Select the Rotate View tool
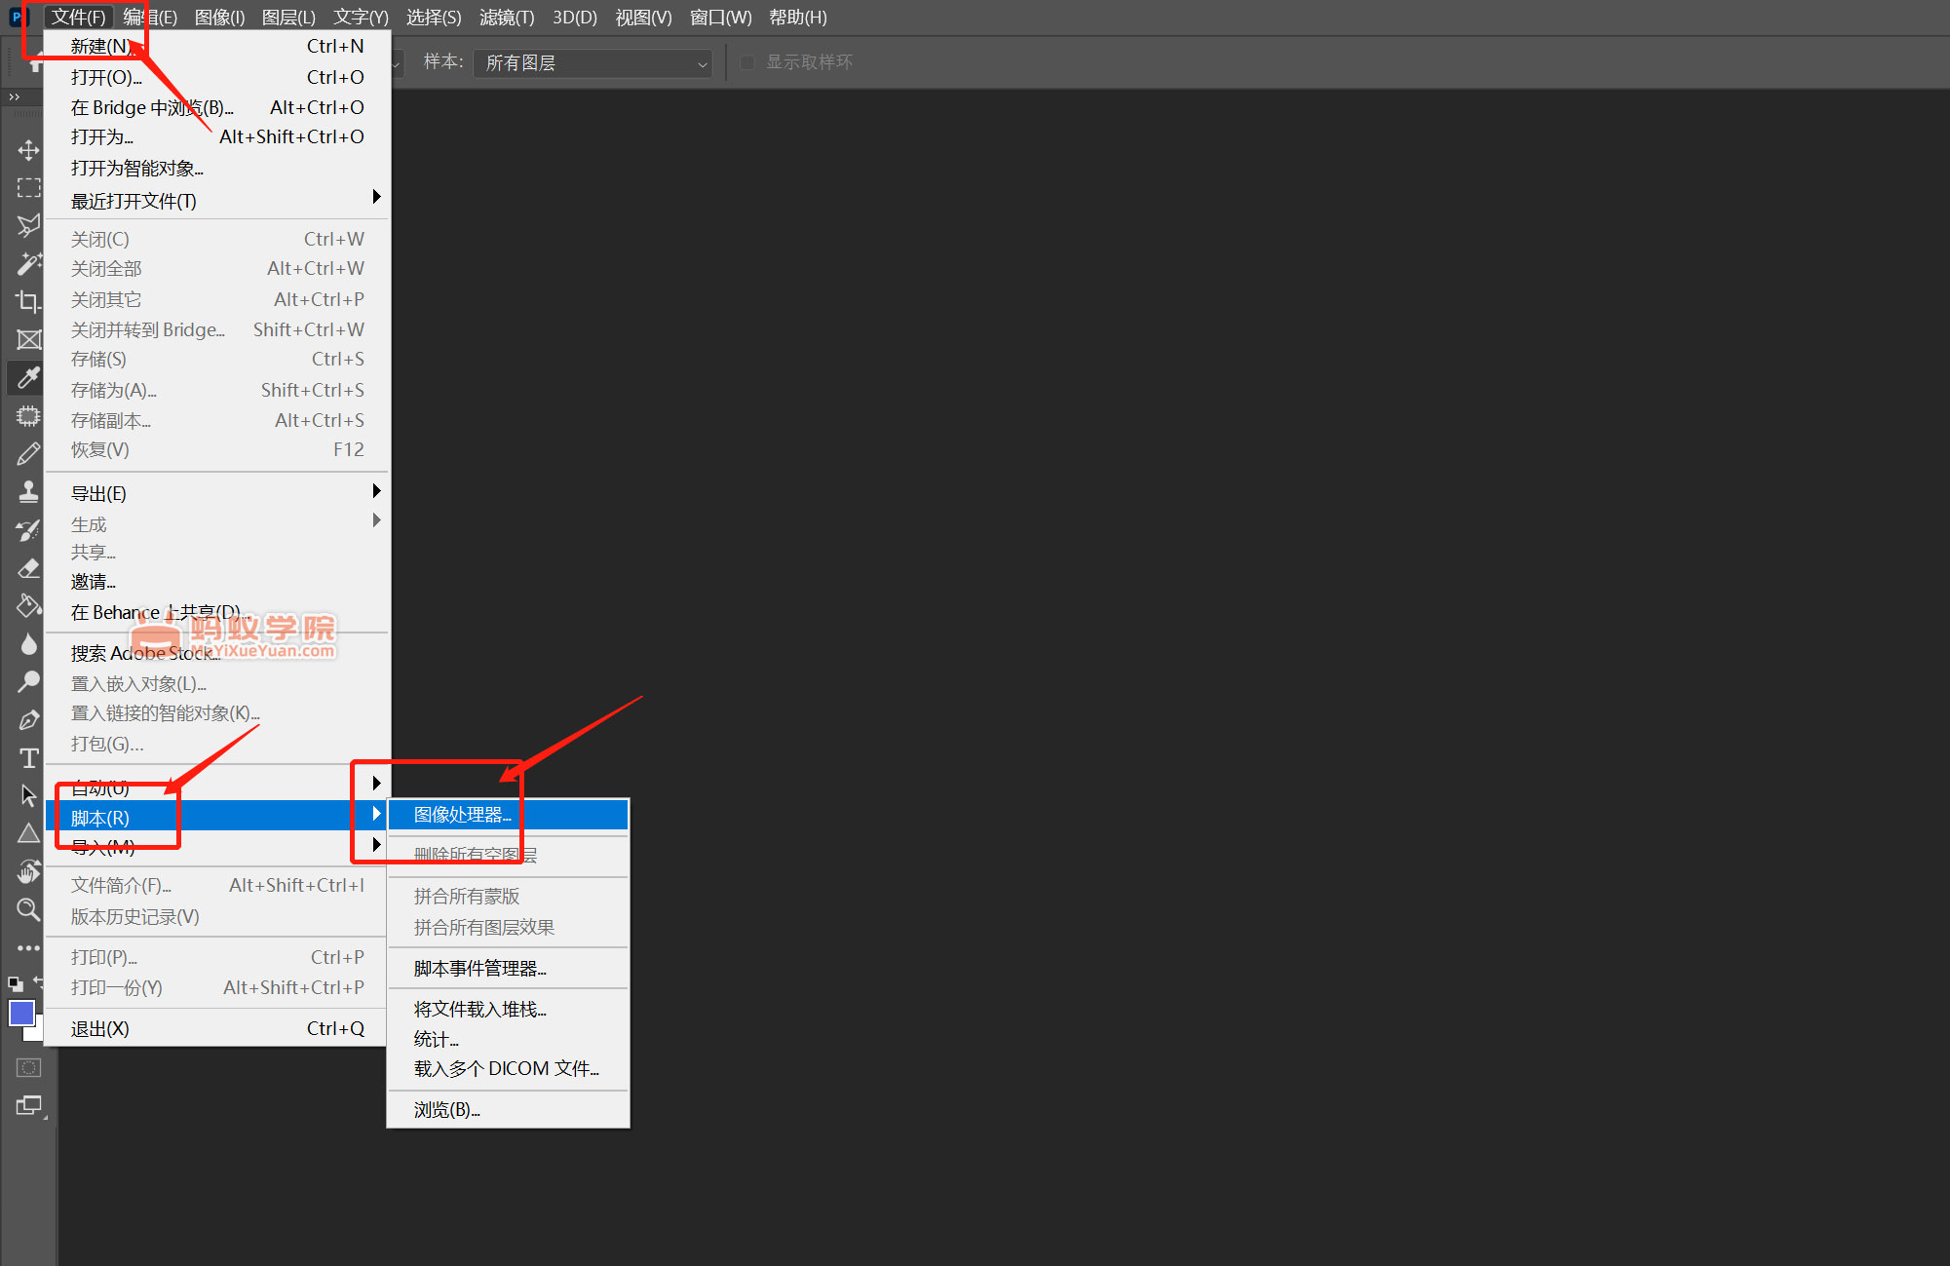 click(x=28, y=871)
